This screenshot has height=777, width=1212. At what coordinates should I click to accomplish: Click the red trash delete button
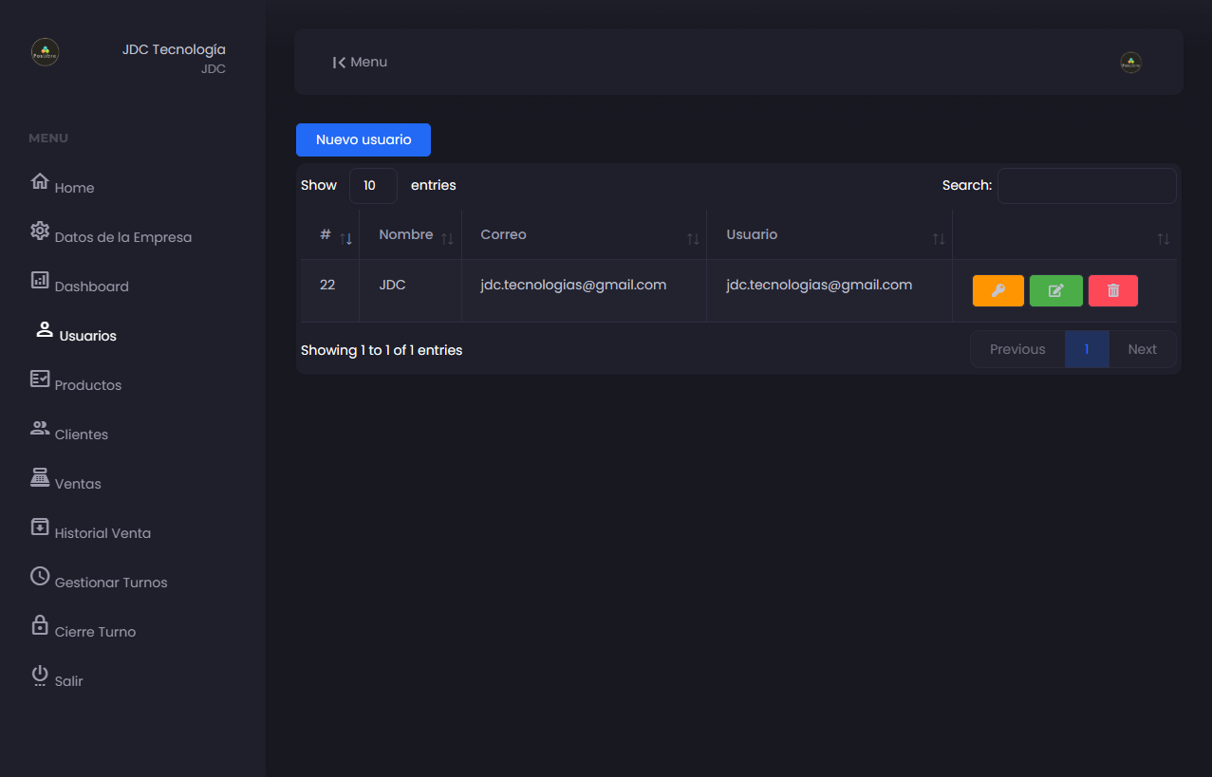[1112, 290]
